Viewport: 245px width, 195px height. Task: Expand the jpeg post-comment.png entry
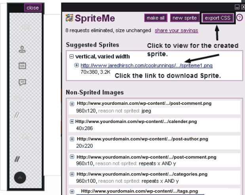pos(72,104)
